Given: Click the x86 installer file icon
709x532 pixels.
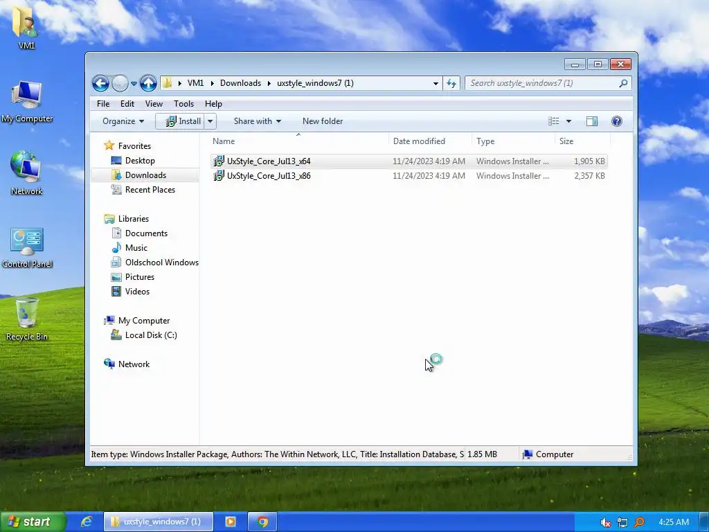Looking at the screenshot, I should point(219,175).
